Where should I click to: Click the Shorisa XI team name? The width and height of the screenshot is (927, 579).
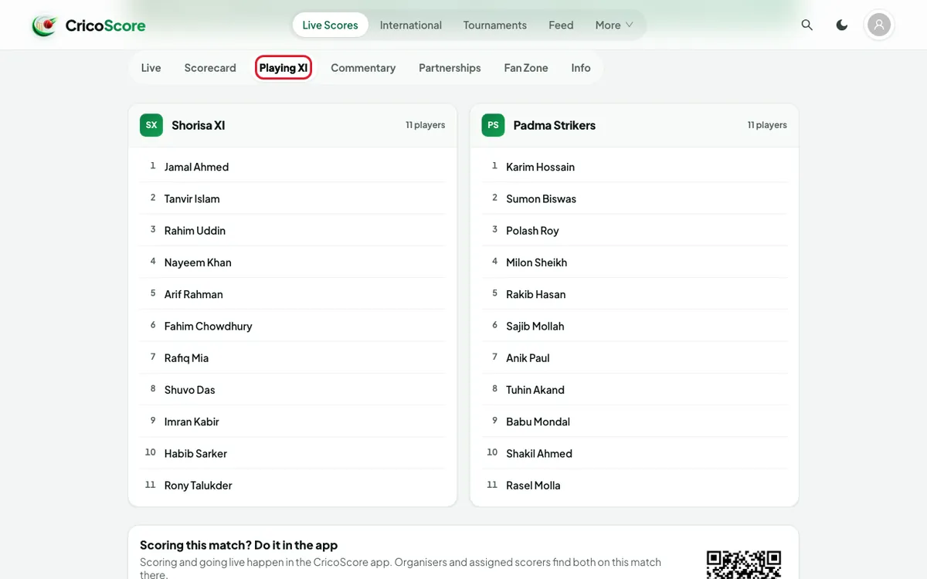(199, 125)
